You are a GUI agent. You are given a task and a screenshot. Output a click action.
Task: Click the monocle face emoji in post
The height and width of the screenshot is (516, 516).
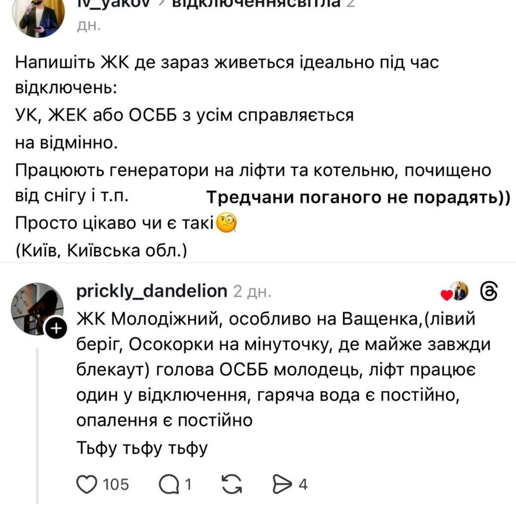tap(227, 224)
